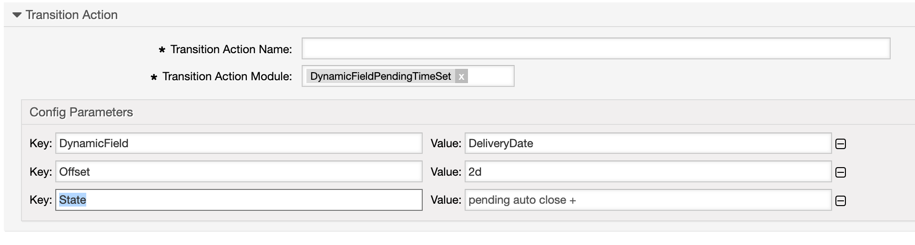915x245 pixels.
Task: Open the Transition Action Module dropdown
Action: point(491,76)
